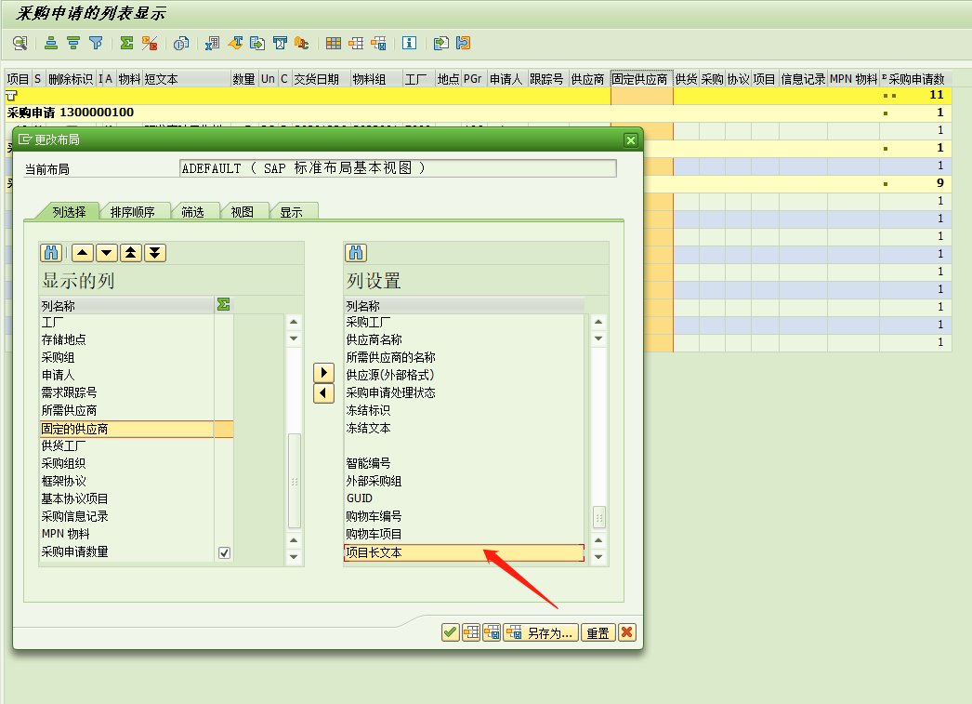
Task: Open the 视图 tab
Action: (x=243, y=212)
